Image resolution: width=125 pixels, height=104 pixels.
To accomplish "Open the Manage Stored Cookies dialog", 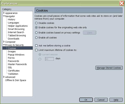I will coord(109,68).
